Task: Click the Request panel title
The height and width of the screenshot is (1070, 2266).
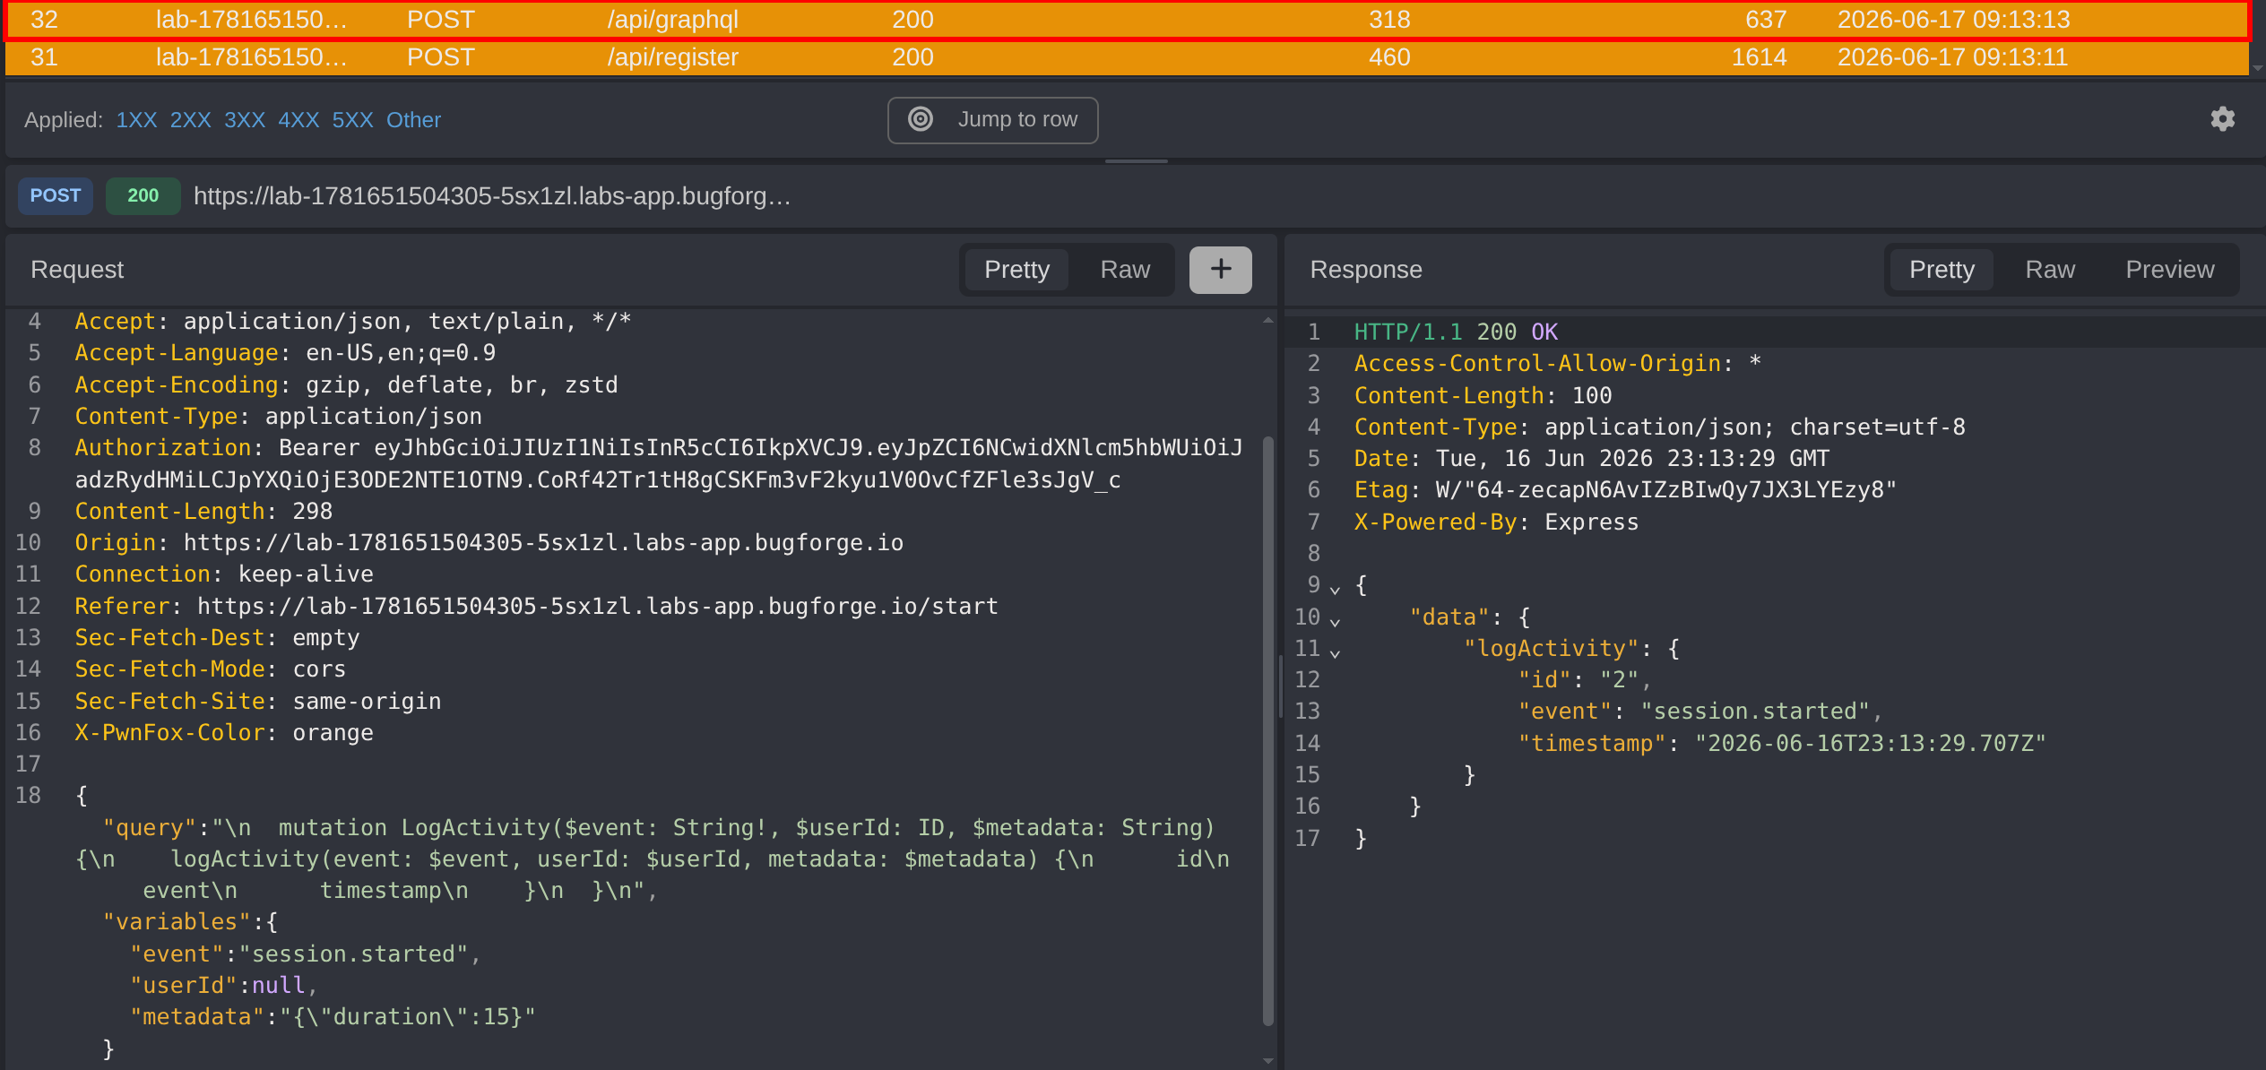Action: (x=77, y=270)
